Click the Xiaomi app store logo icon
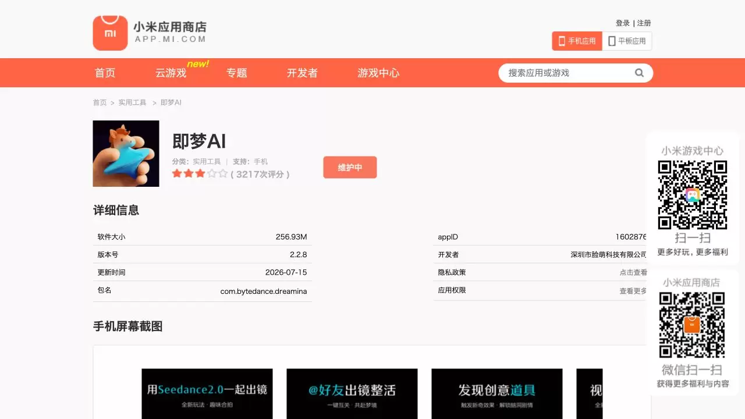Viewport: 745px width, 419px height. point(110,33)
